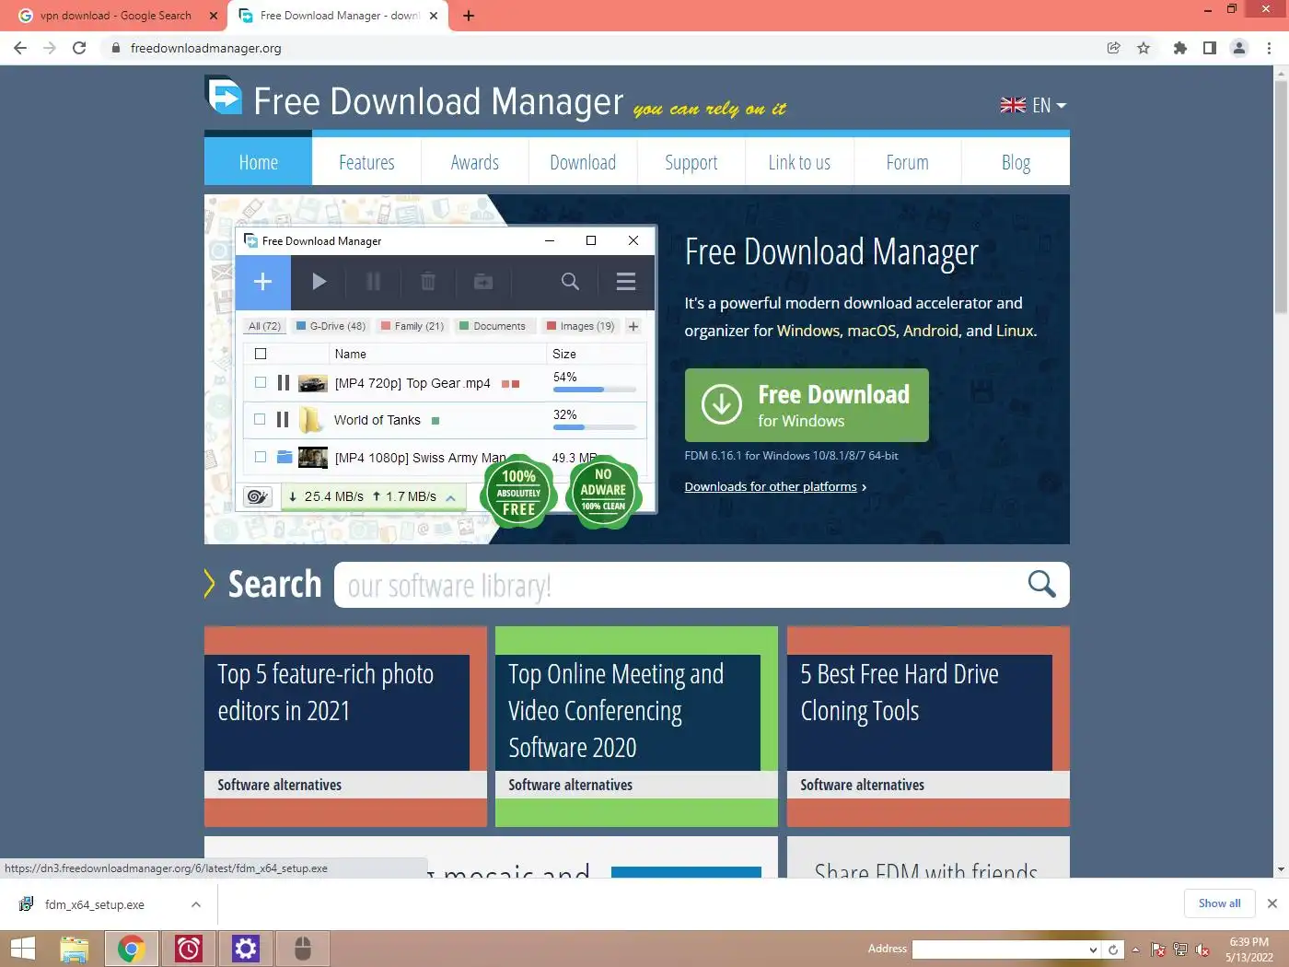Image resolution: width=1289 pixels, height=967 pixels.
Task: Open 5 Best Free Hard Drive Cloning Tools article
Action: point(928,727)
